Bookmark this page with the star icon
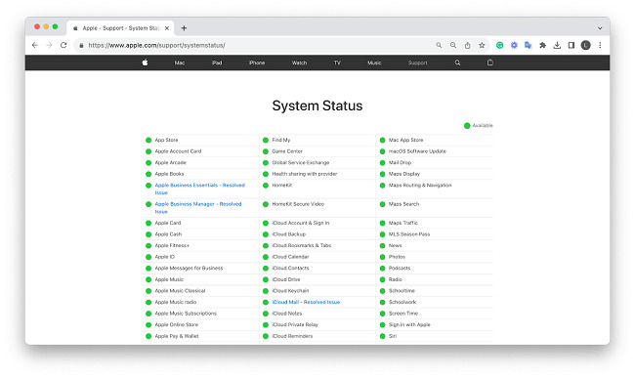Viewport: 635px width, 378px height. (482, 45)
